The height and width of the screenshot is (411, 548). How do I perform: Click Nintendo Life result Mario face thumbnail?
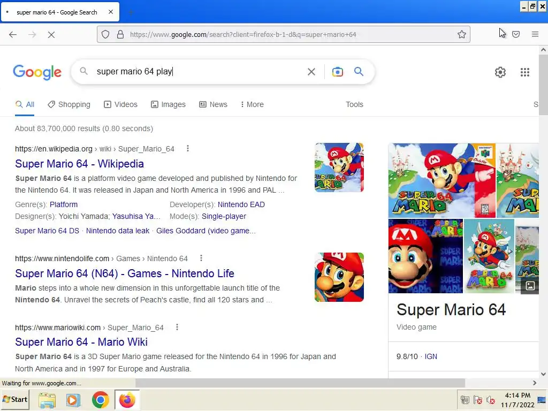[x=339, y=277]
